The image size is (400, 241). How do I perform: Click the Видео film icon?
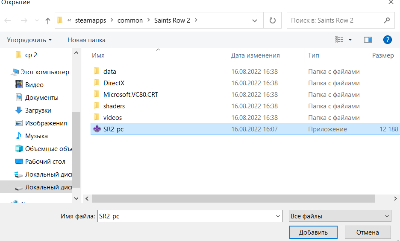pyautogui.click(x=19, y=84)
